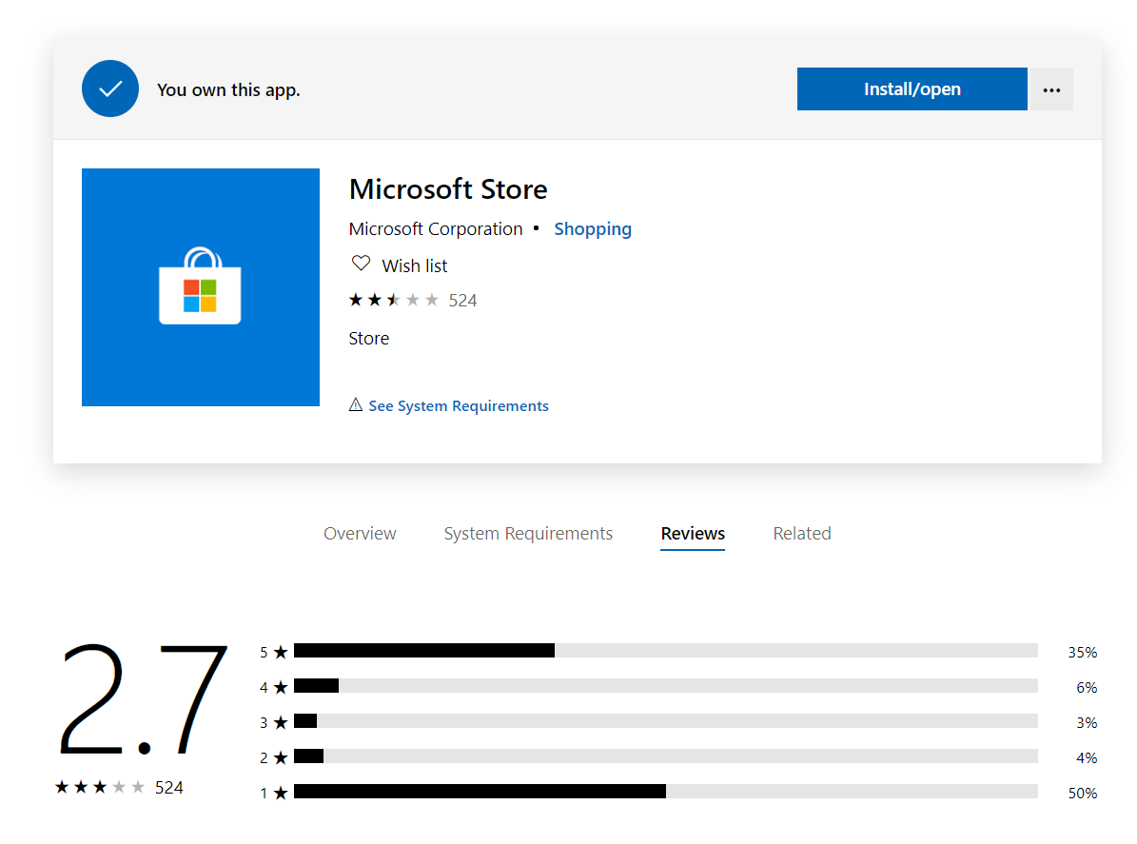Click the 35% label for 5 stars
The height and width of the screenshot is (844, 1137).
pyautogui.click(x=1082, y=653)
